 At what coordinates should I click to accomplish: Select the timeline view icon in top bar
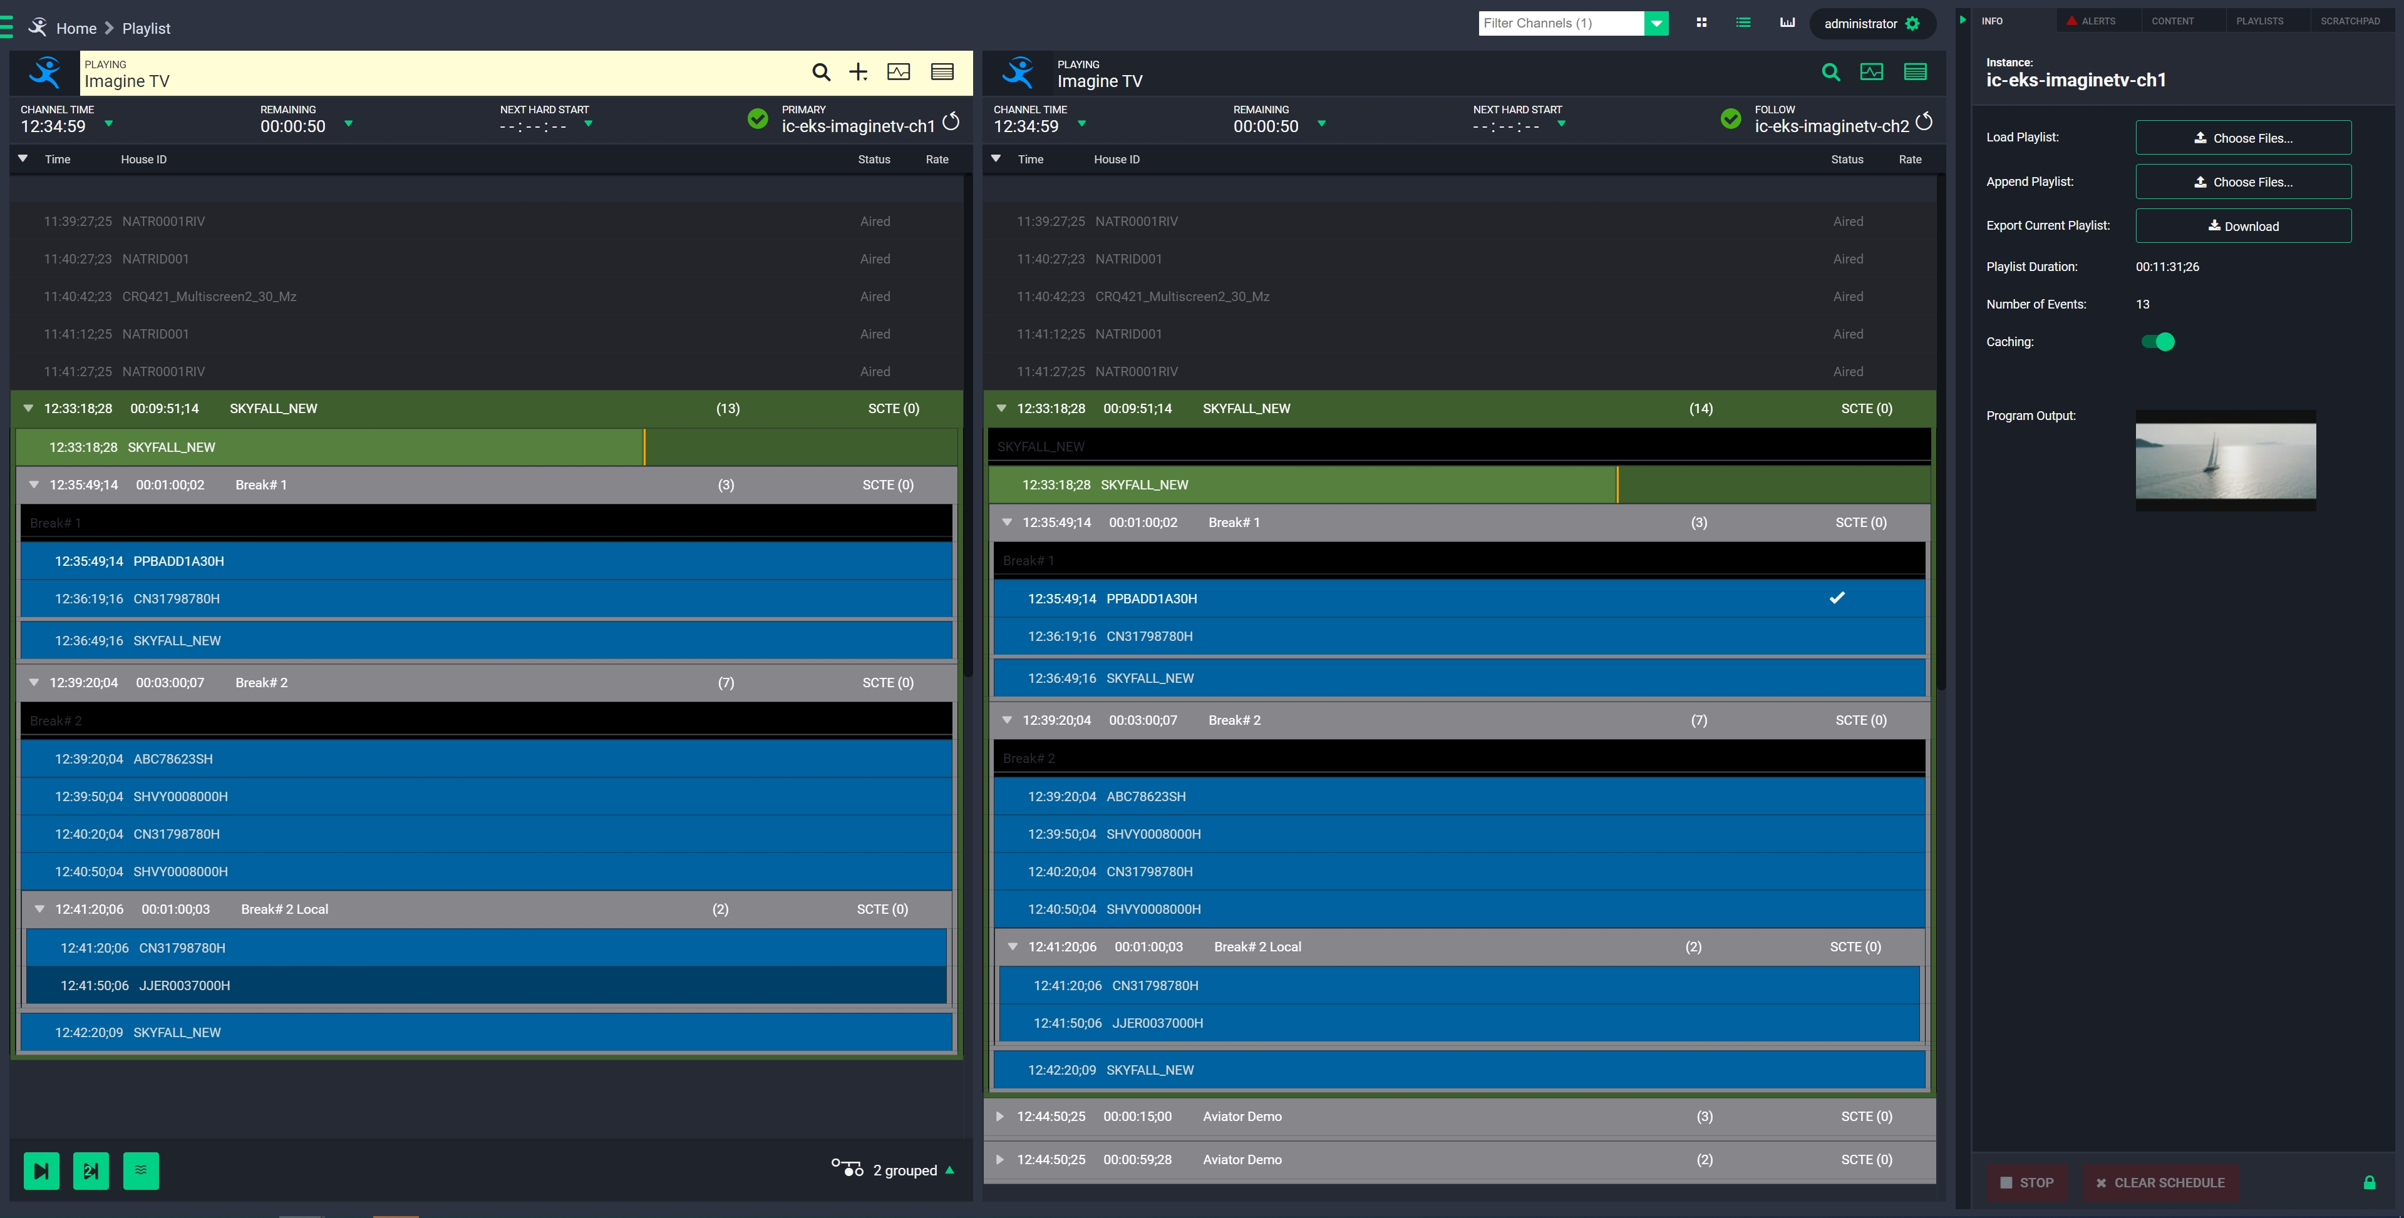point(1787,23)
